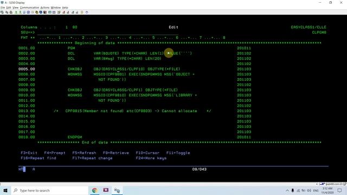Open the File menu
The height and width of the screenshot is (195, 347).
click(x=3, y=8)
